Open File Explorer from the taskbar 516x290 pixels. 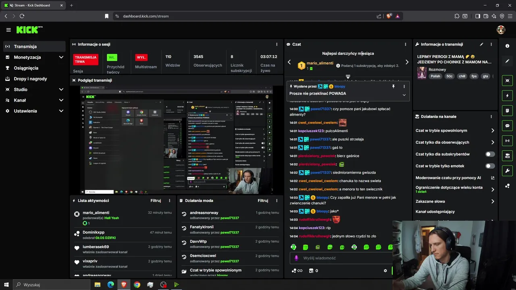[98, 285]
